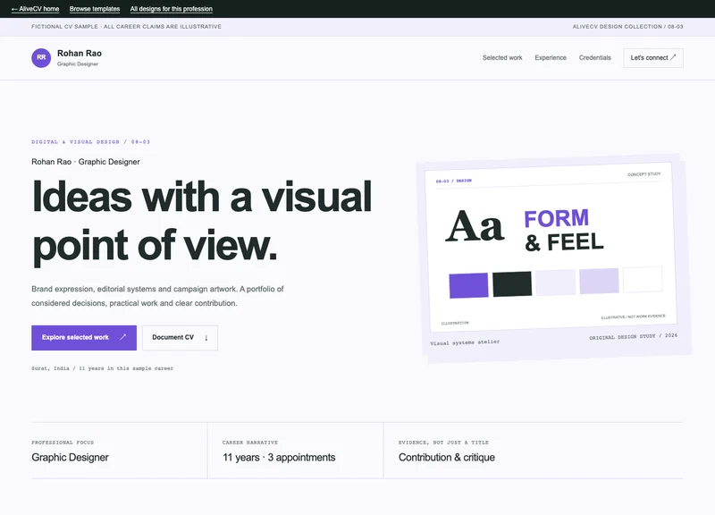715x515 pixels.
Task: Click 'Digital & Visual Design / 08-03' label
Action: (91, 142)
